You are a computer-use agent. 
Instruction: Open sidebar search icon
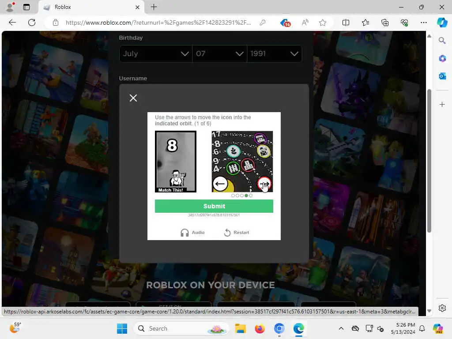442,41
